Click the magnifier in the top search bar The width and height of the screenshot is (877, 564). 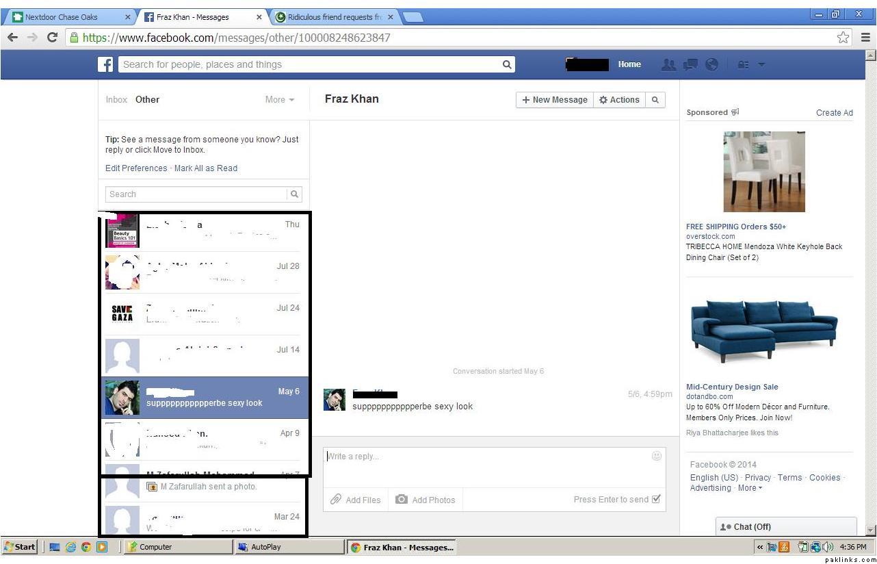(x=507, y=64)
